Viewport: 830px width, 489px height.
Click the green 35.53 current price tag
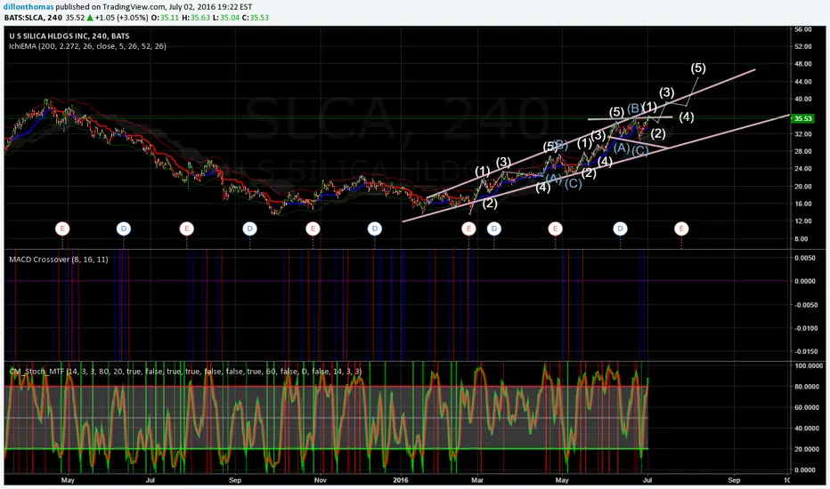click(x=802, y=118)
